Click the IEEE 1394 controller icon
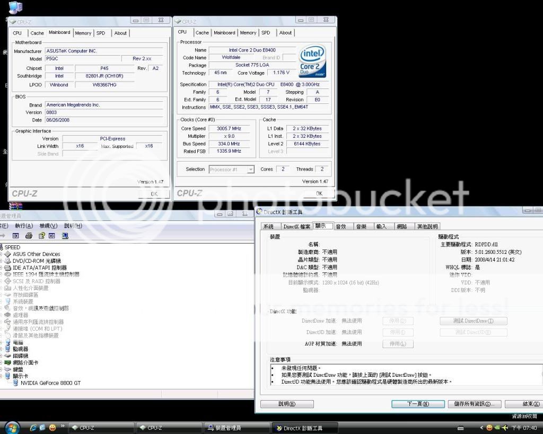543x434 pixels. [x=7, y=274]
